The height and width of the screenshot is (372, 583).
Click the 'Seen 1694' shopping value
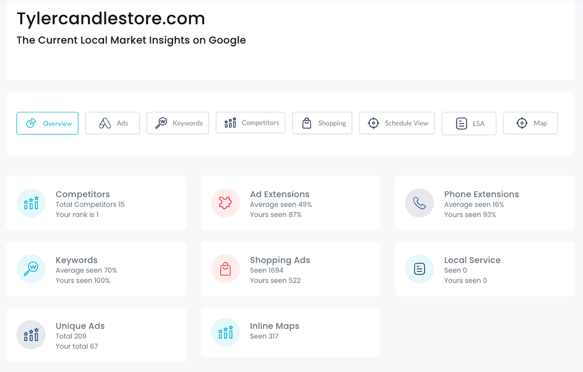click(267, 271)
